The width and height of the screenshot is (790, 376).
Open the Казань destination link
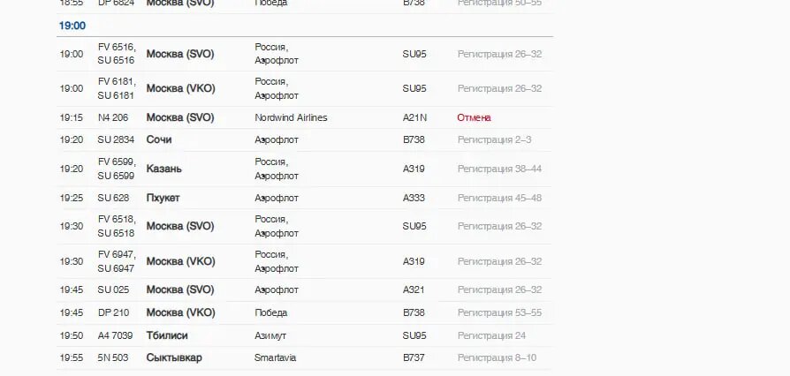(x=163, y=169)
